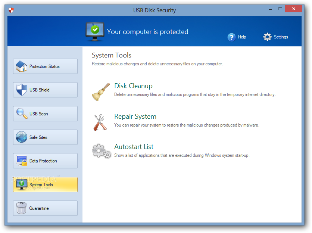Close the USB Disk Security window

(x=293, y=9)
